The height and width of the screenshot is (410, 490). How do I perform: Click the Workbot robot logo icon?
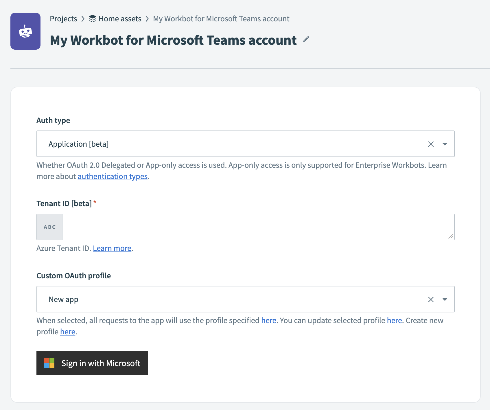pyautogui.click(x=25, y=31)
